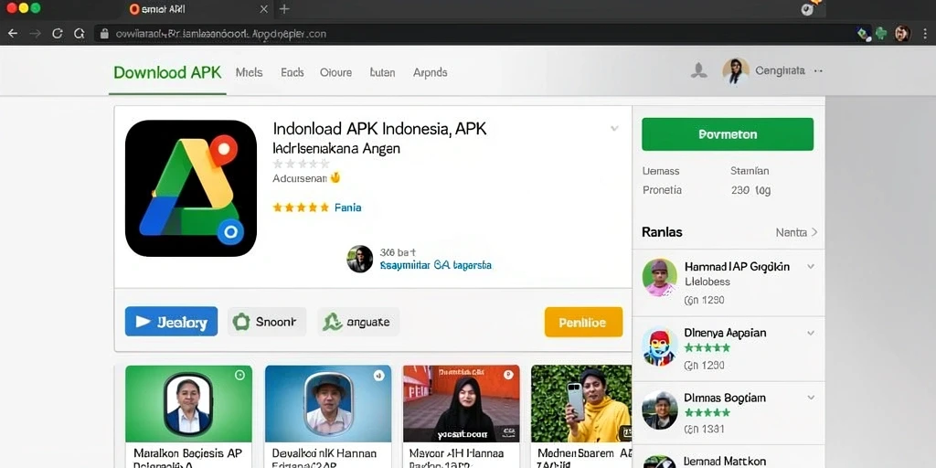
Task: Click the '230 10g' value text
Action: (750, 190)
